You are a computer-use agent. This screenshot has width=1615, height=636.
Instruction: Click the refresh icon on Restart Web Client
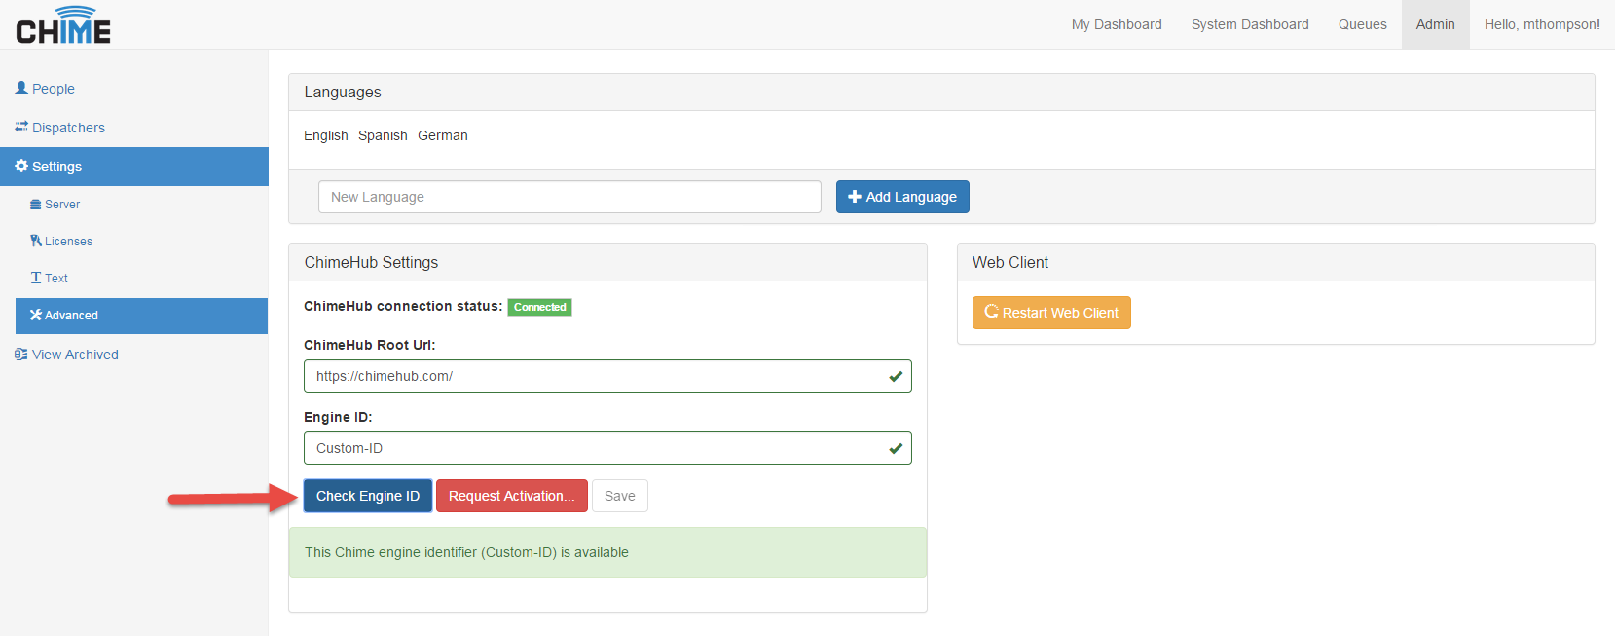click(x=992, y=312)
